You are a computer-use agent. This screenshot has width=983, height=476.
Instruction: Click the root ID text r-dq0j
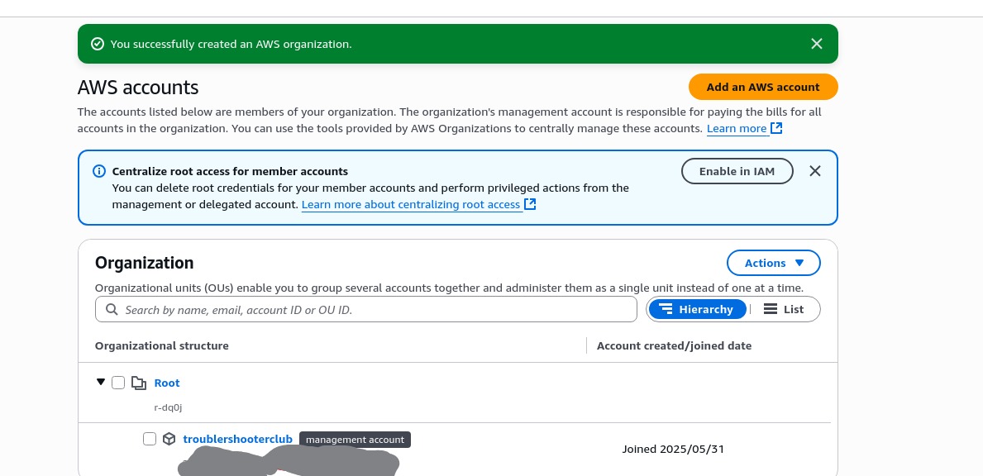pos(168,407)
